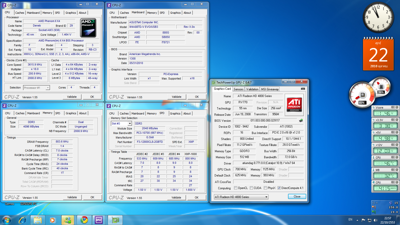Open the Caches tab in the top-left CPU-Z window
400x225 pixels.
coord(19,13)
